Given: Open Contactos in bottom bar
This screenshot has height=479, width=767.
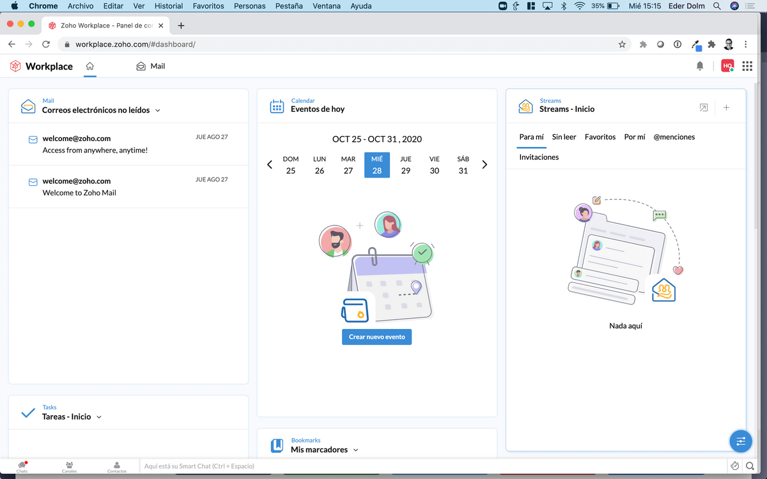Looking at the screenshot, I should click(116, 467).
